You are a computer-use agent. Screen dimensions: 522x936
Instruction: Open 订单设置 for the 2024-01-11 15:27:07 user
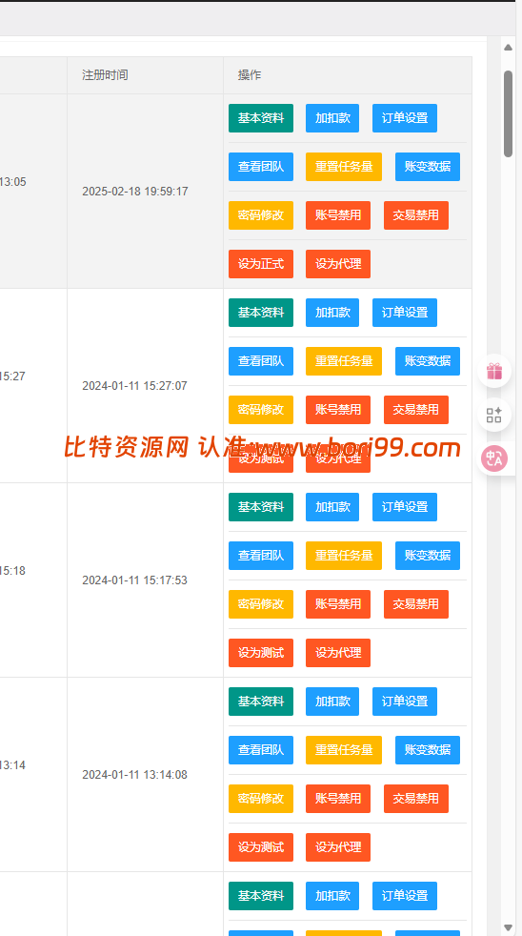405,313
